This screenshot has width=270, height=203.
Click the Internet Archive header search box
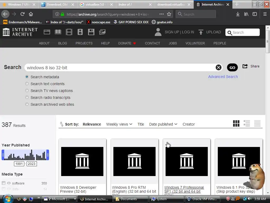tap(243, 32)
